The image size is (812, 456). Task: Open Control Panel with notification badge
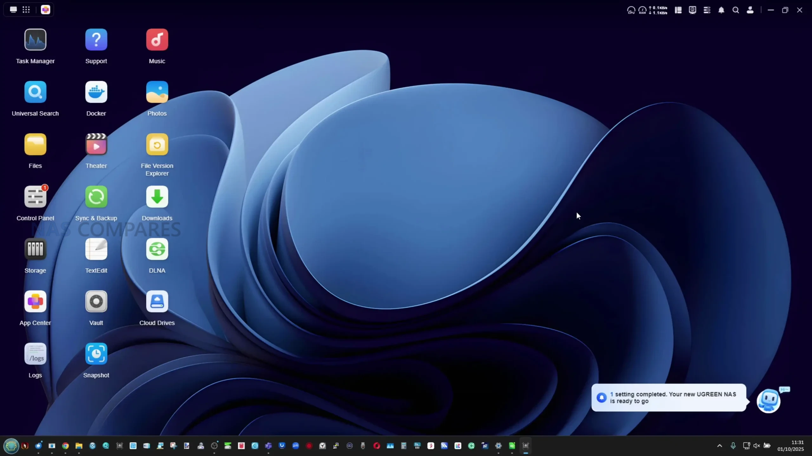tap(35, 197)
